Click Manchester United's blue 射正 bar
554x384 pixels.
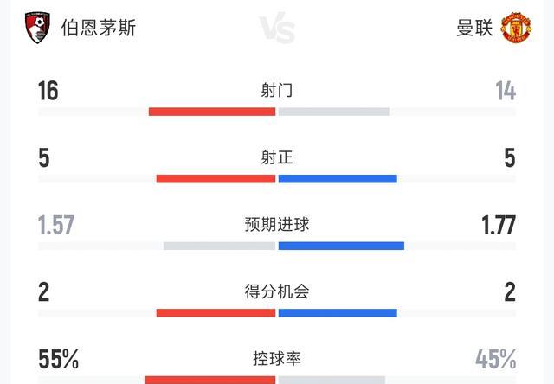[338, 179]
